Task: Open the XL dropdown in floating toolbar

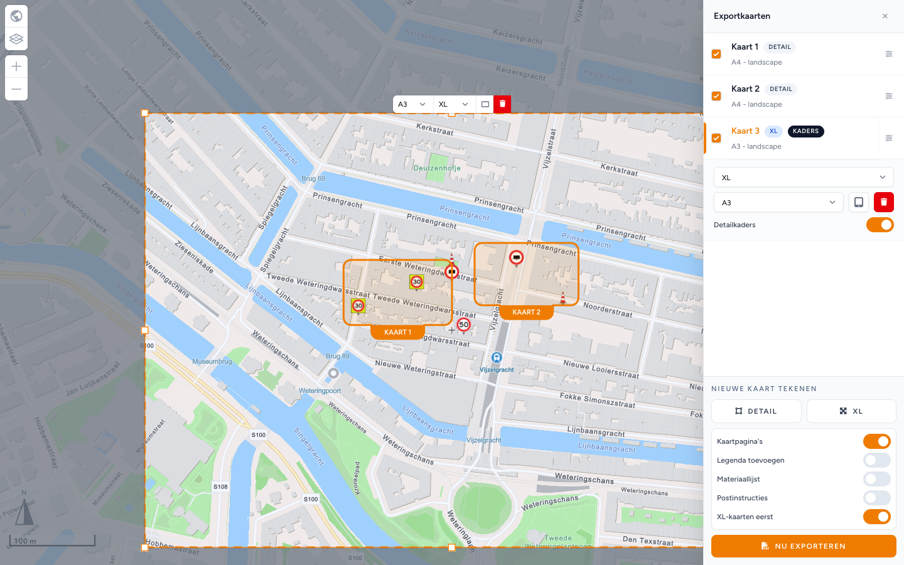Action: click(454, 104)
